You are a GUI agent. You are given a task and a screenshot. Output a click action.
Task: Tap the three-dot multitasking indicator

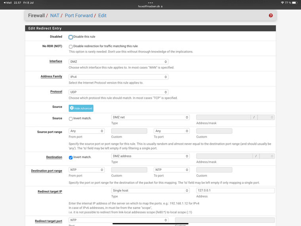pyautogui.click(x=150, y=3)
